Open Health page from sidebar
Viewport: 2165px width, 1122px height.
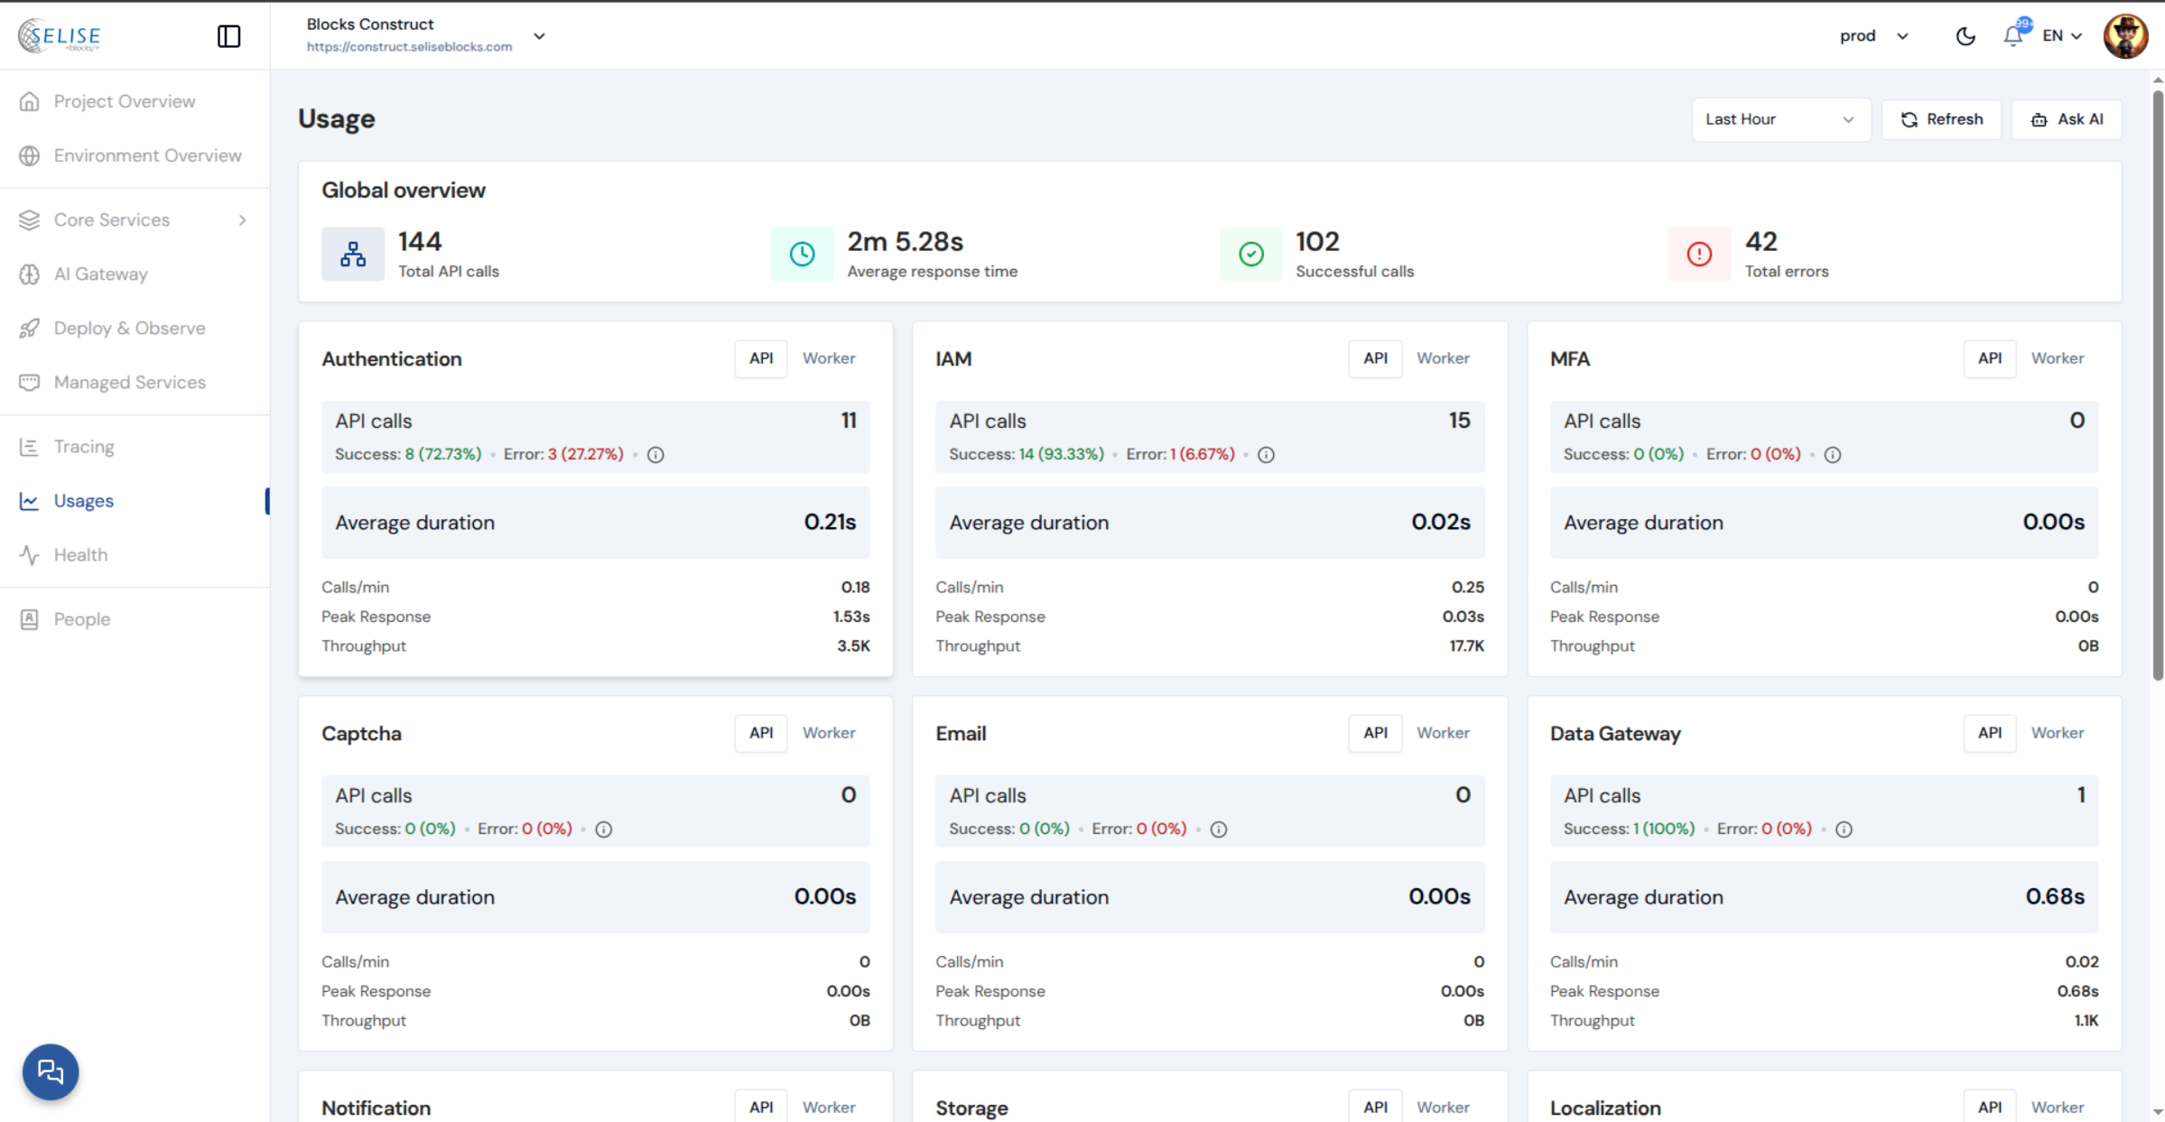point(80,555)
